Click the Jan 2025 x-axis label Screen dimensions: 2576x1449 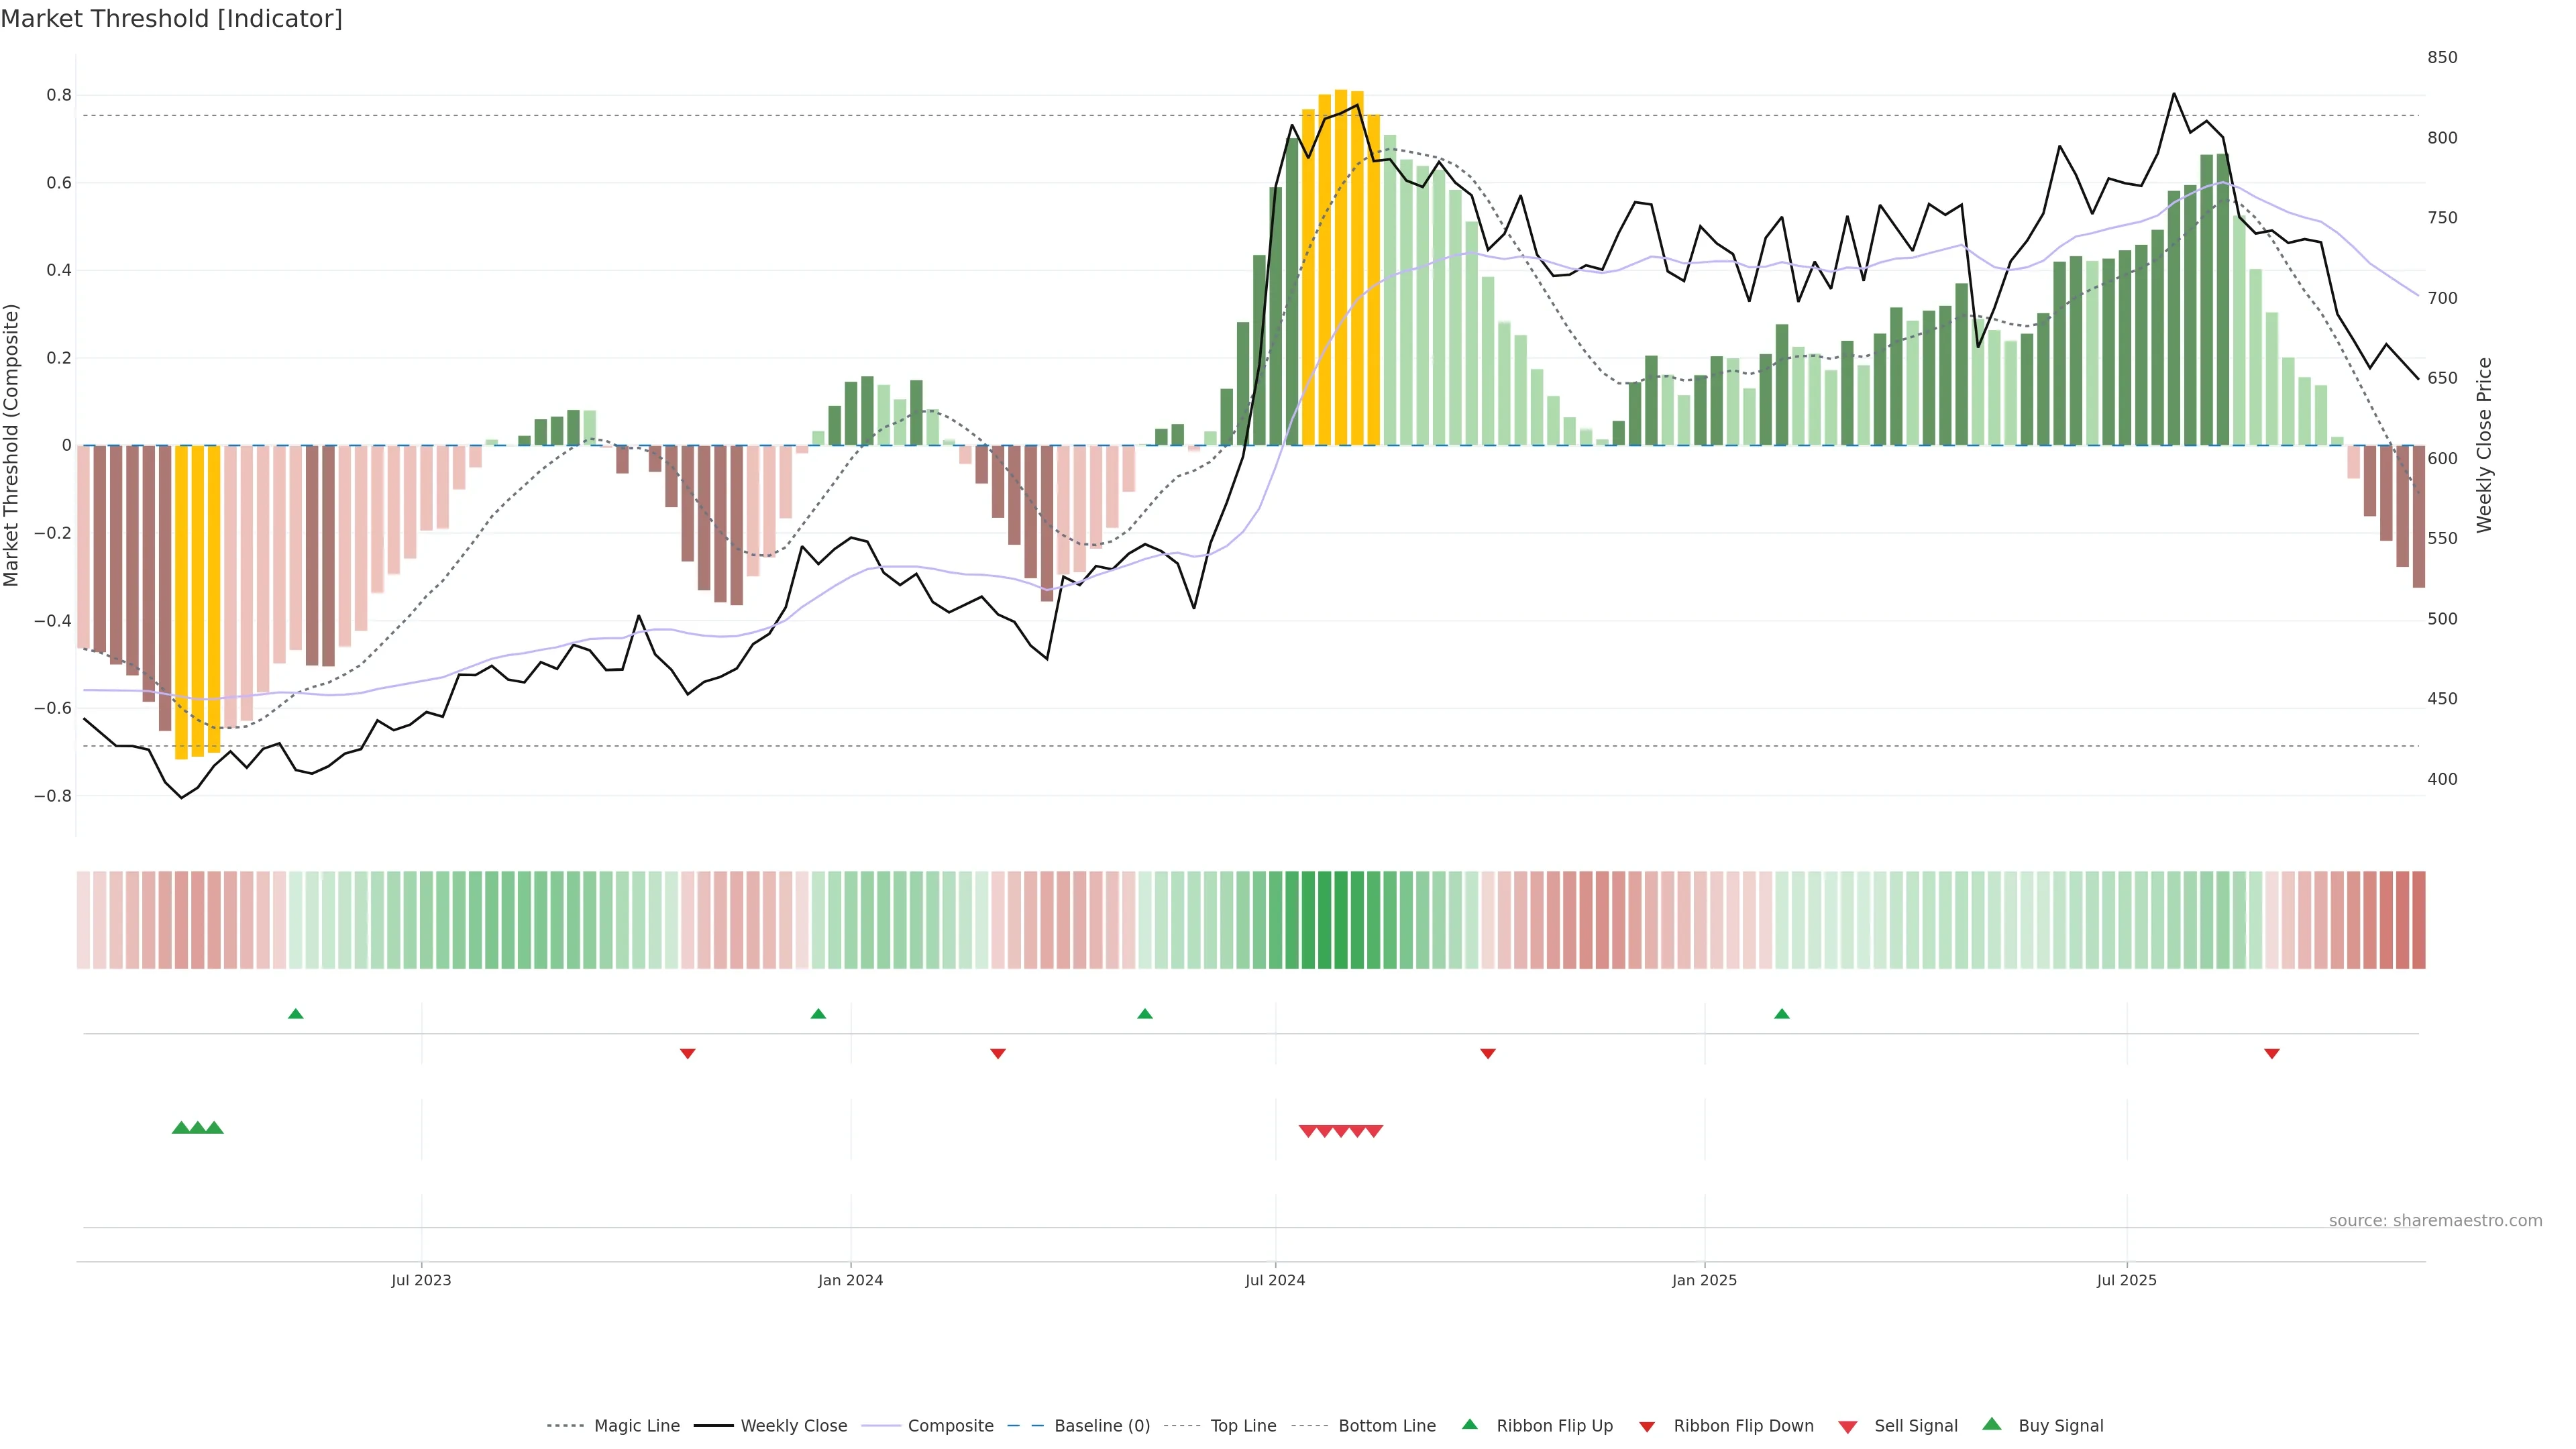[x=1704, y=1280]
